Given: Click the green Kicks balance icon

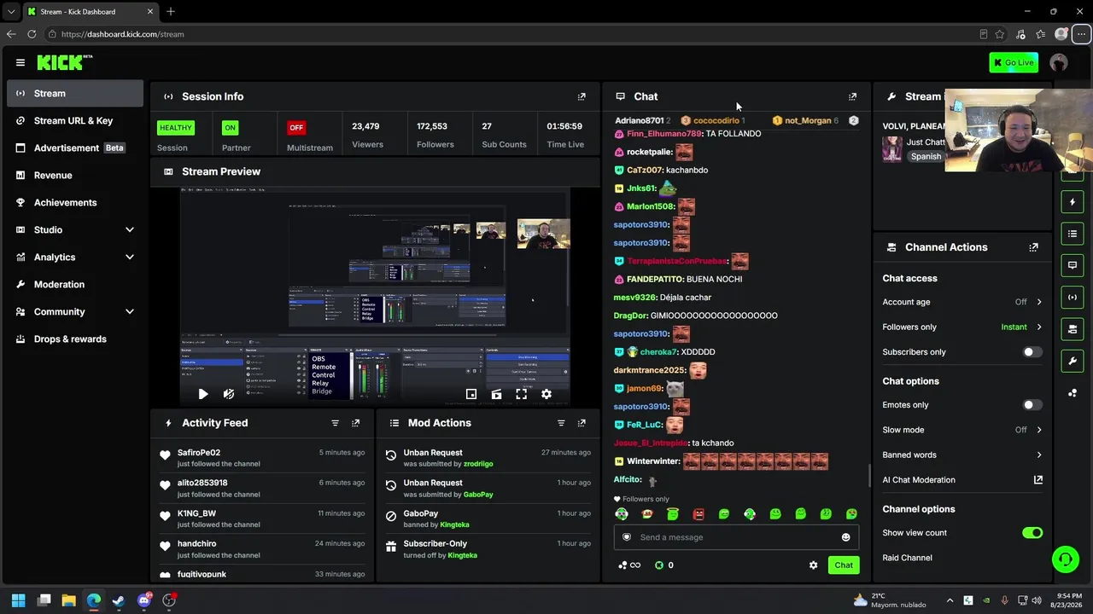Looking at the screenshot, I should tap(659, 565).
